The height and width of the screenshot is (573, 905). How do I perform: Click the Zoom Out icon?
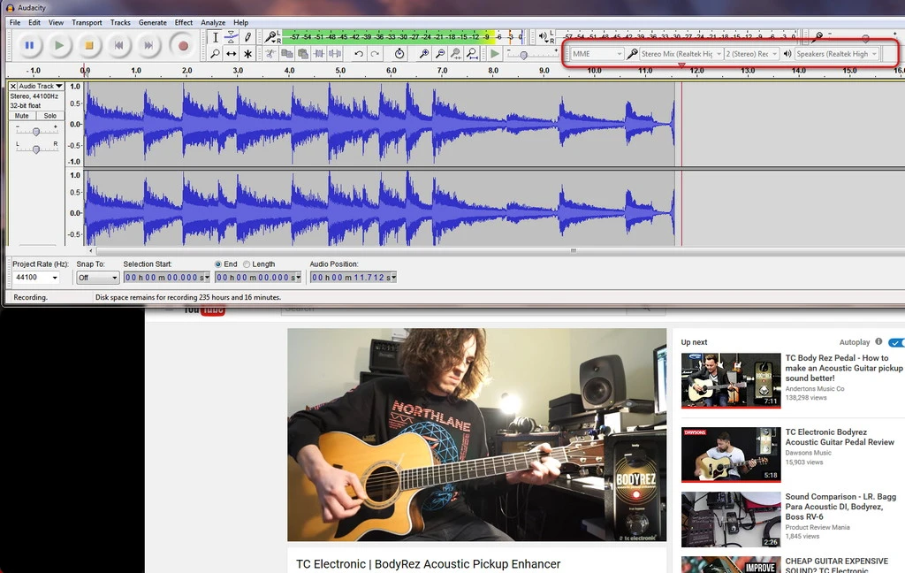(x=440, y=54)
